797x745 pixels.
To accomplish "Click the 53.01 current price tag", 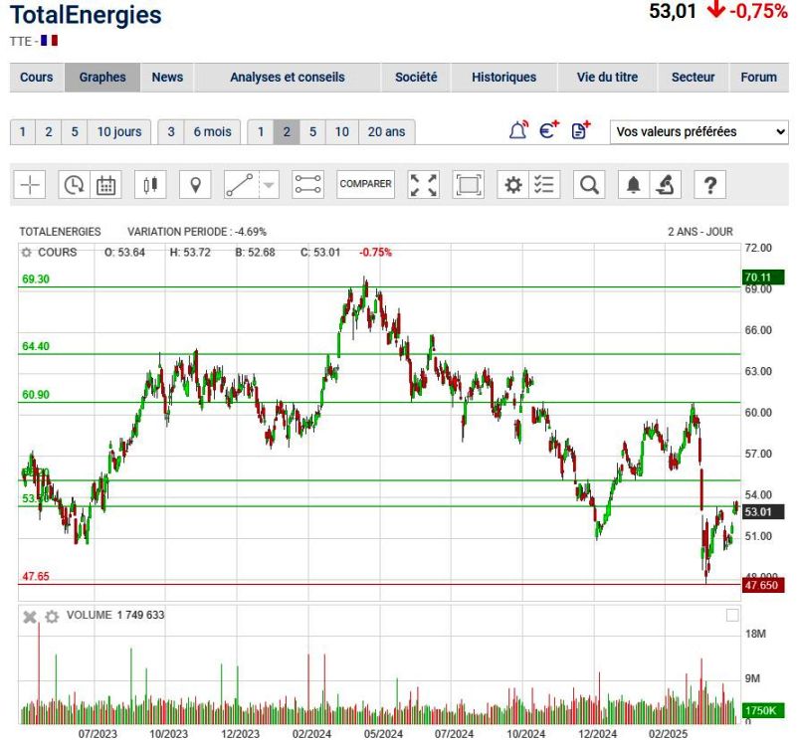I will 763,511.
